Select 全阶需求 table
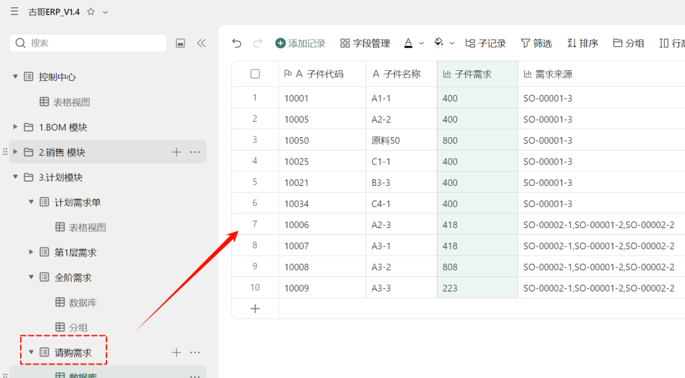 pyautogui.click(x=73, y=278)
